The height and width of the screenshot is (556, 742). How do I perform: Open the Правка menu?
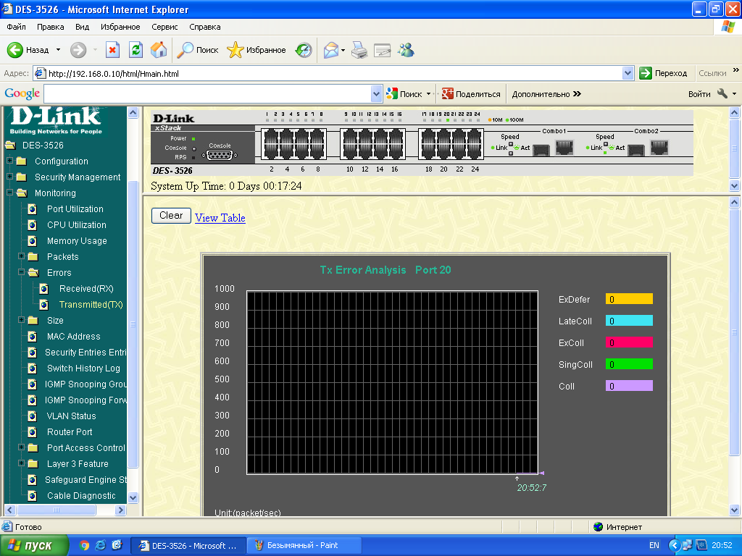point(50,27)
